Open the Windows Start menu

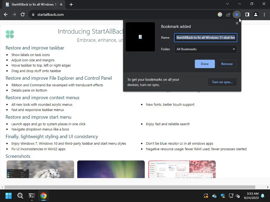tap(8, 196)
